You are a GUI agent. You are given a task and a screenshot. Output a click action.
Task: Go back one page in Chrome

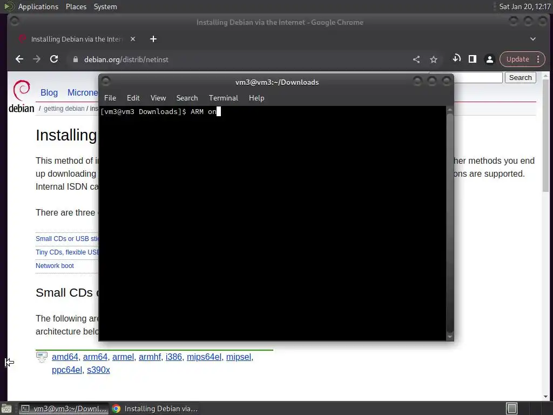coord(19,59)
